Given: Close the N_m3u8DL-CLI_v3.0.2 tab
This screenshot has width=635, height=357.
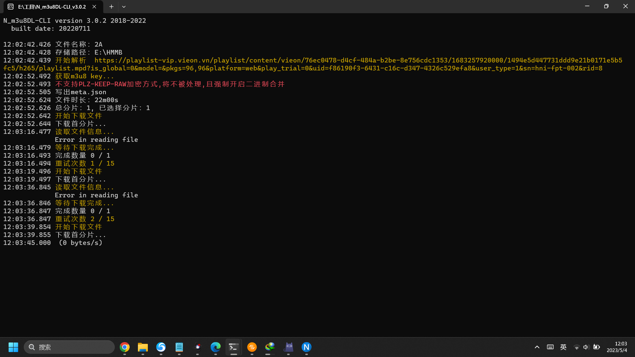Looking at the screenshot, I should [x=94, y=7].
